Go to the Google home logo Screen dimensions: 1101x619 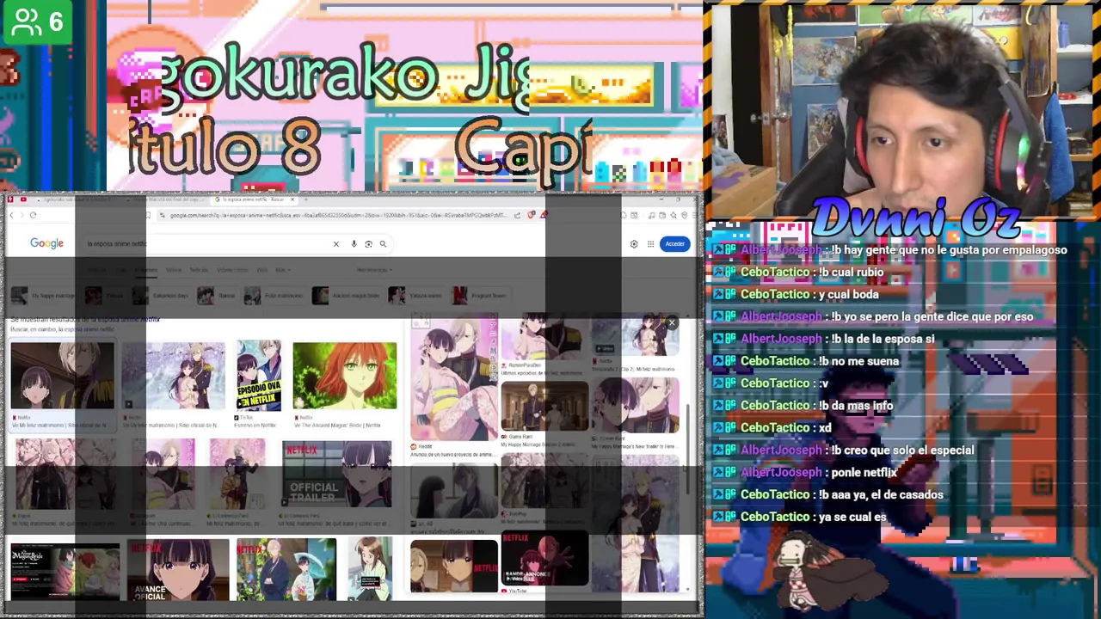coord(46,243)
